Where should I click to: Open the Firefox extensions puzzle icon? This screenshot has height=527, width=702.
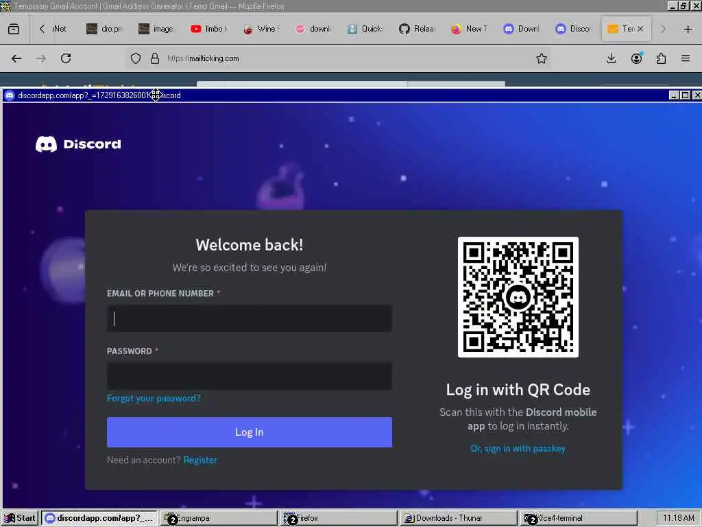click(661, 58)
